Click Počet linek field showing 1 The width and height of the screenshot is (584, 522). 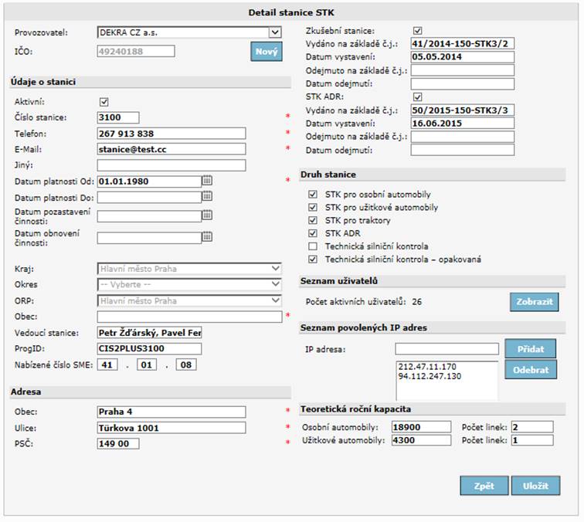click(532, 440)
